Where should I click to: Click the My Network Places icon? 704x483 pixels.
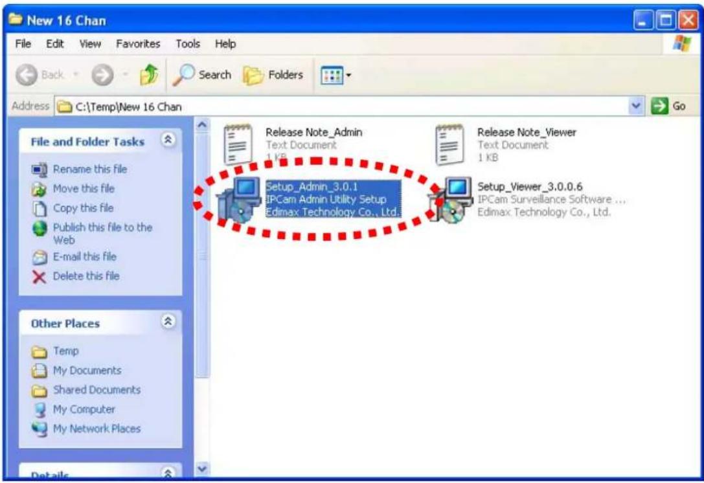pyautogui.click(x=40, y=429)
